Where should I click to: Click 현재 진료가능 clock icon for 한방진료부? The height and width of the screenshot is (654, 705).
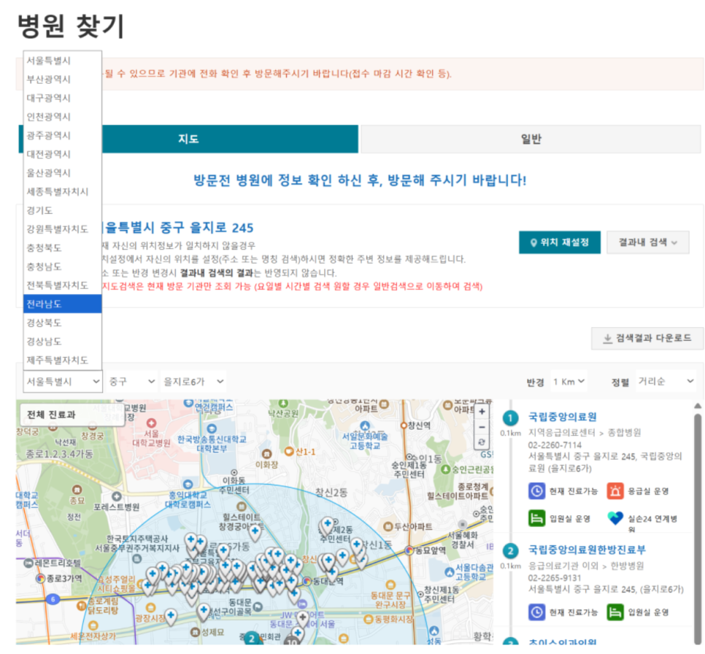point(537,612)
